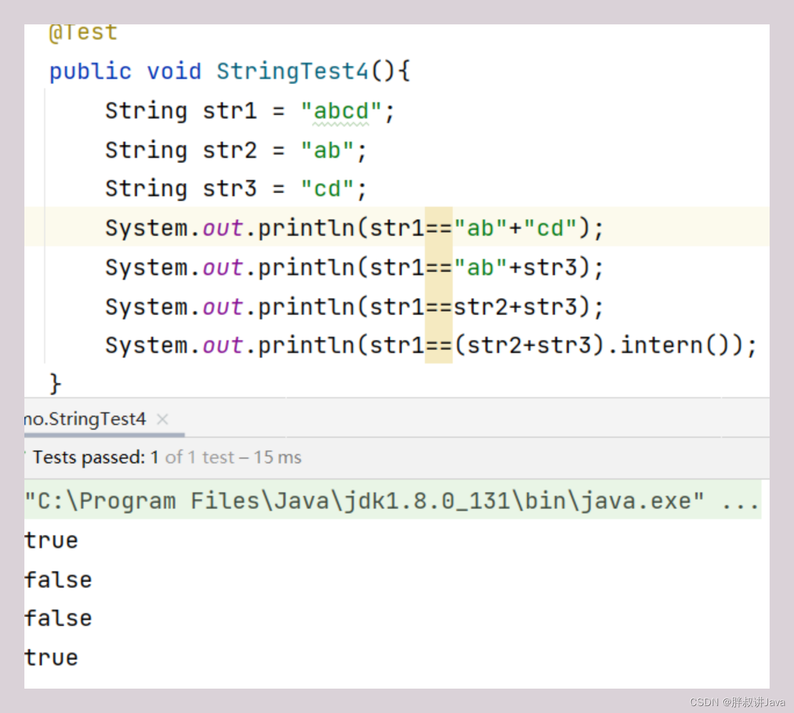
Task: Click the println line with str1==str2+str3);
Action: [x=355, y=307]
